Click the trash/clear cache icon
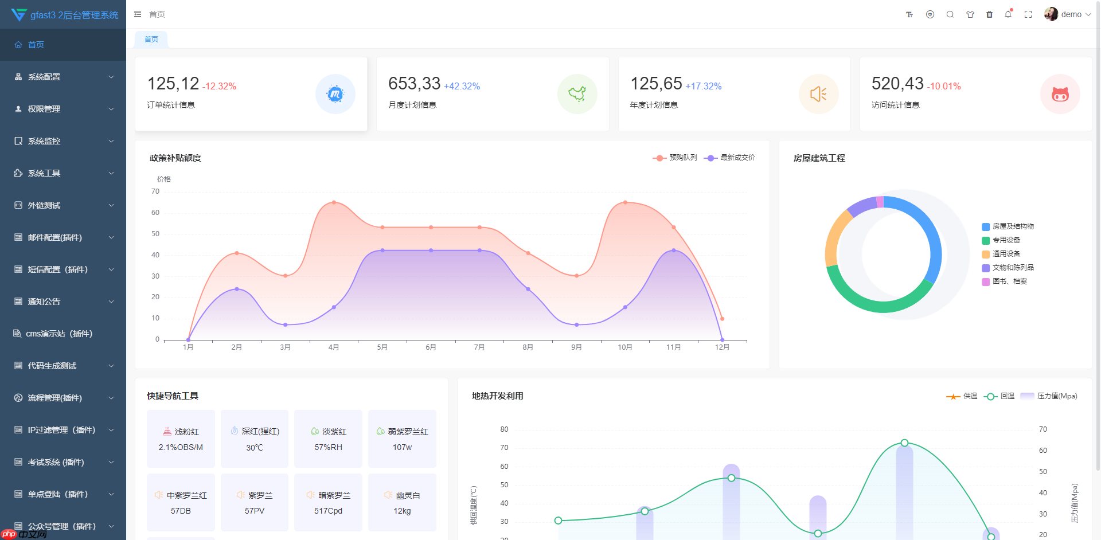Viewport: 1101px width, 540px height. coord(989,14)
